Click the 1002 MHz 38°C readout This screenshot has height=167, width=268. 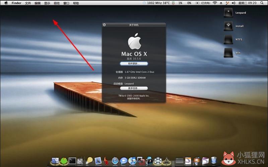[158, 3]
